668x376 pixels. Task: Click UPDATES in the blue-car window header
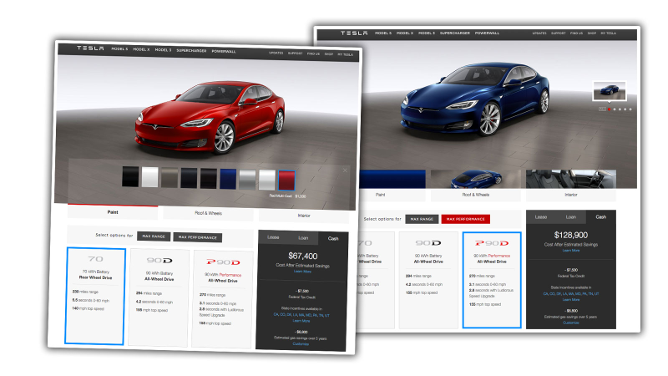click(539, 33)
